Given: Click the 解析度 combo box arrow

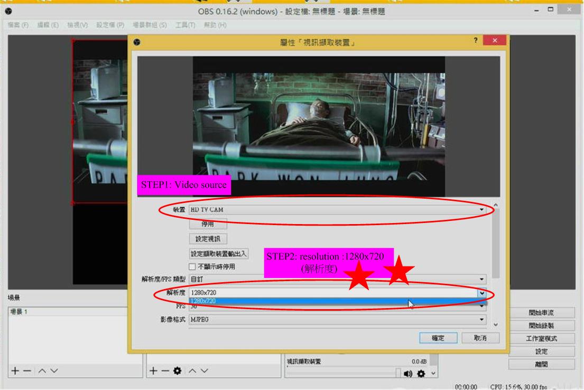Looking at the screenshot, I should [x=482, y=293].
